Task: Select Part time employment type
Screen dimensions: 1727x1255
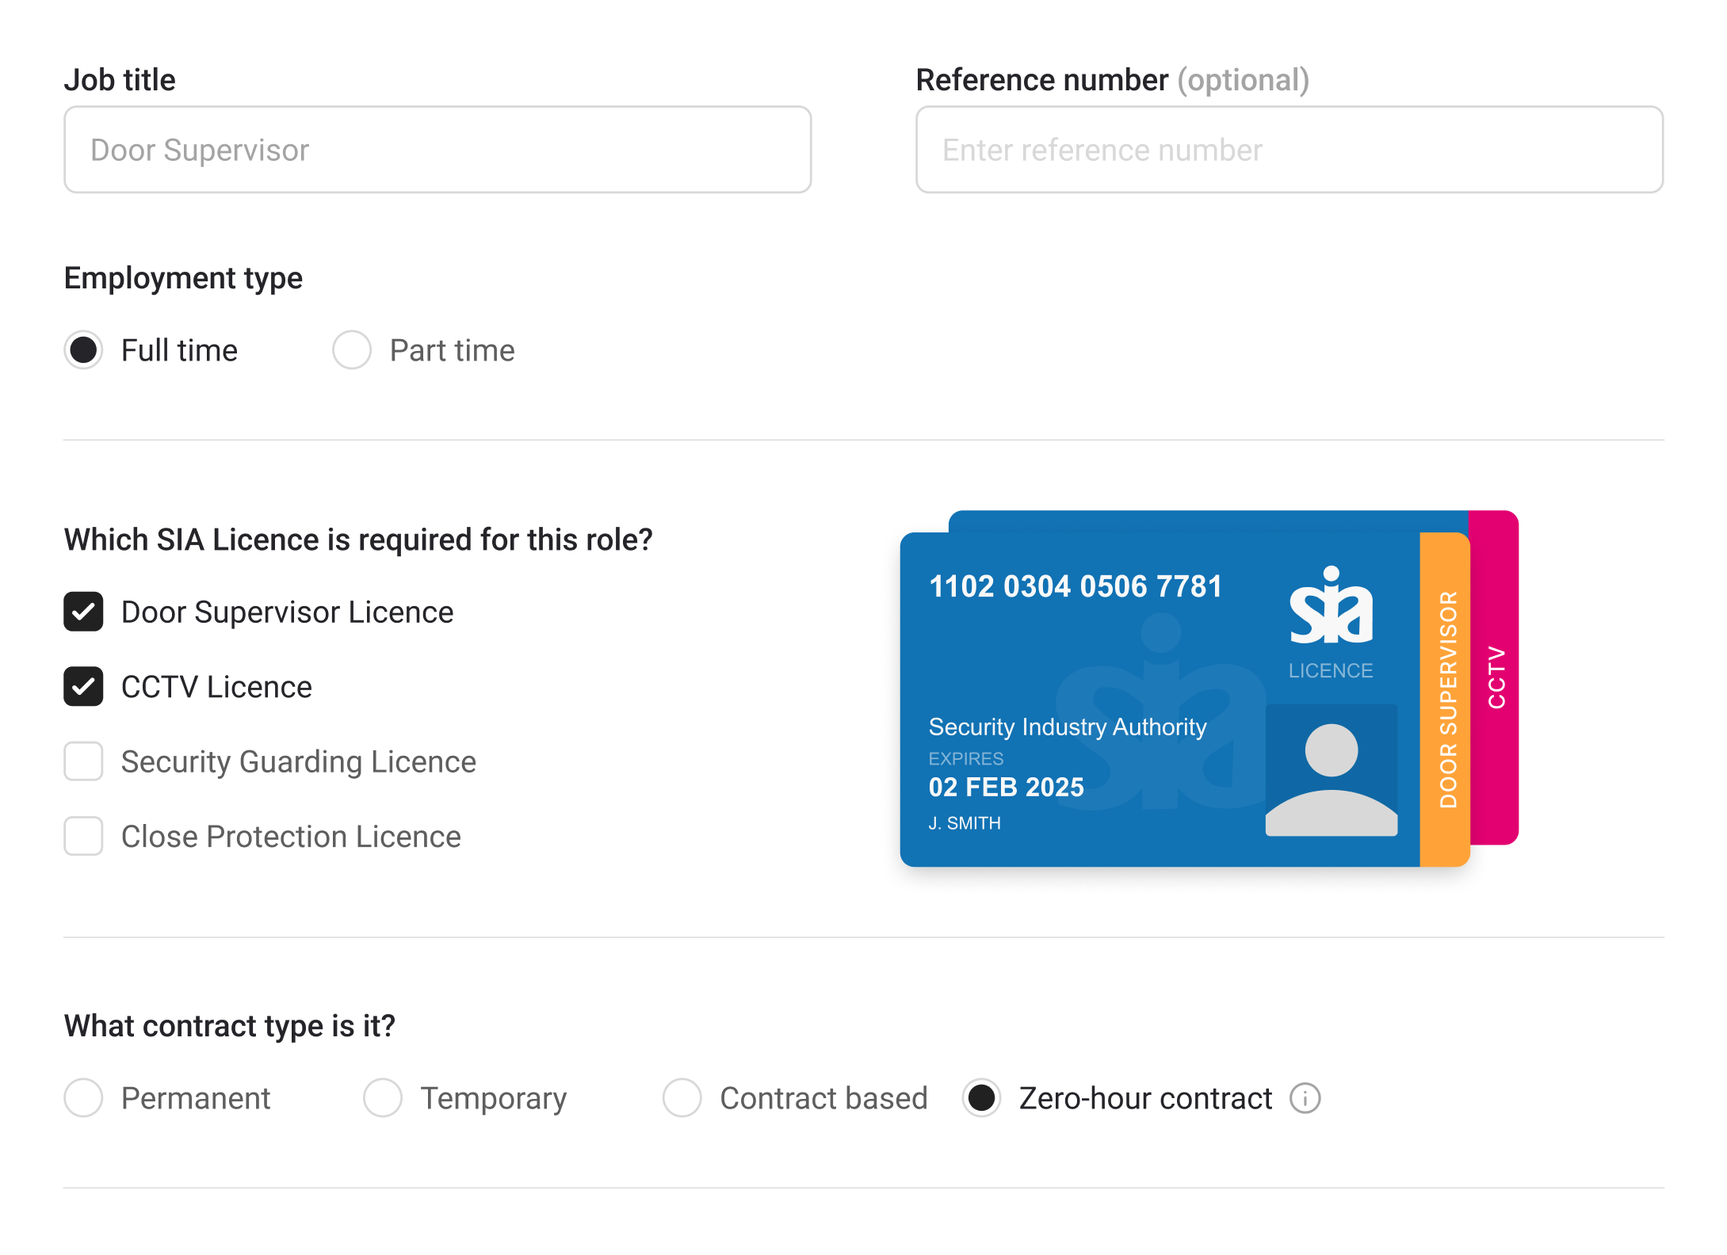Action: pyautogui.click(x=351, y=351)
